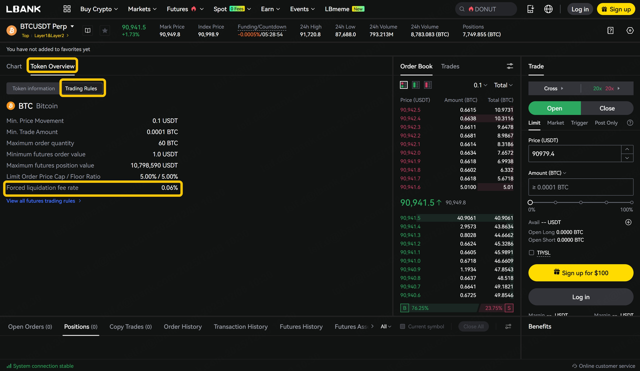The width and height of the screenshot is (640, 371).
Task: Click the download app icon in header
Action: pyautogui.click(x=531, y=9)
